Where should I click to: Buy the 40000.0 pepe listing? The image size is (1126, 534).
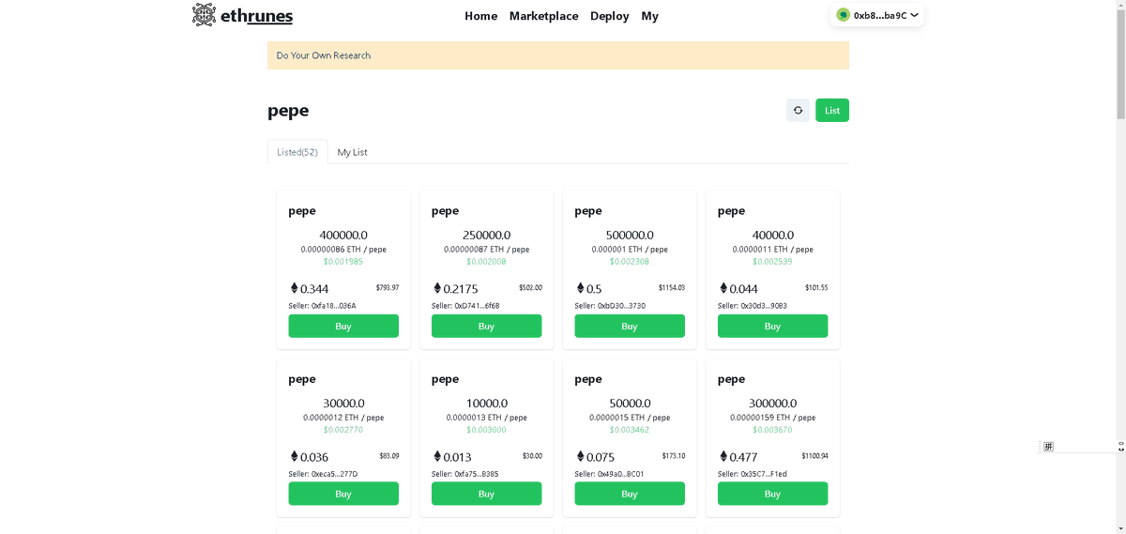(772, 326)
